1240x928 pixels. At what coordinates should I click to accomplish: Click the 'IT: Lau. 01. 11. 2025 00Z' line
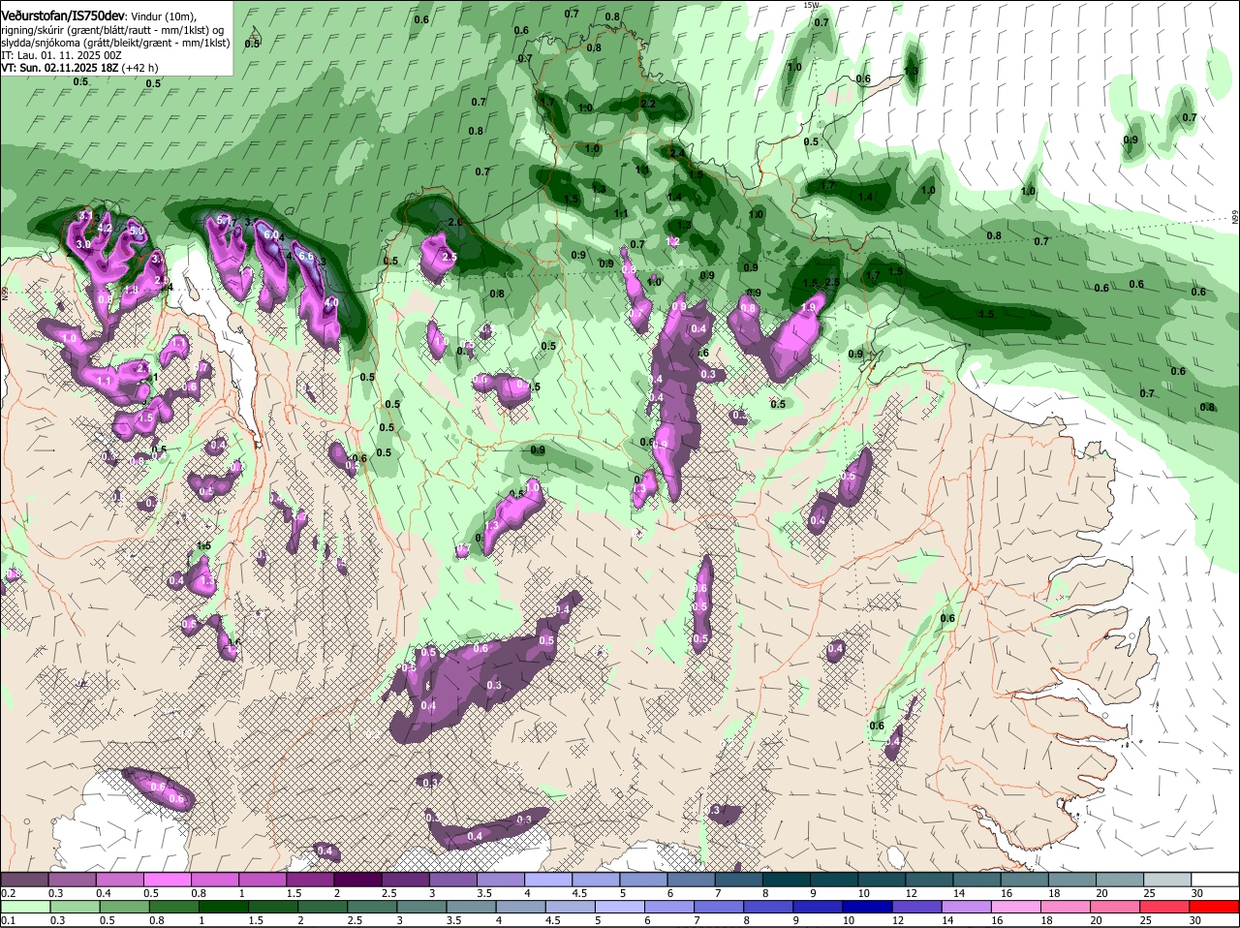(61, 55)
